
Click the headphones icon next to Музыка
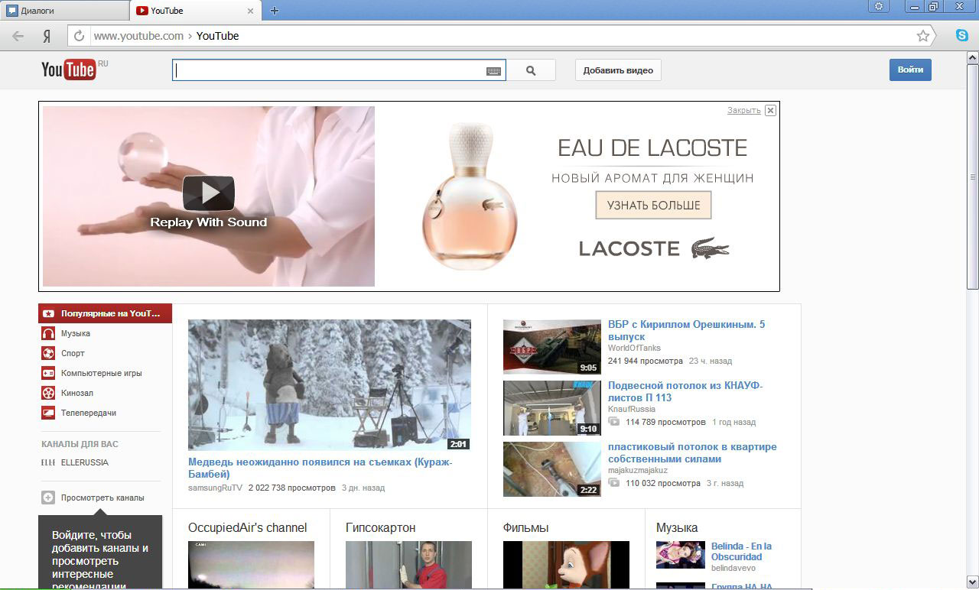48,333
